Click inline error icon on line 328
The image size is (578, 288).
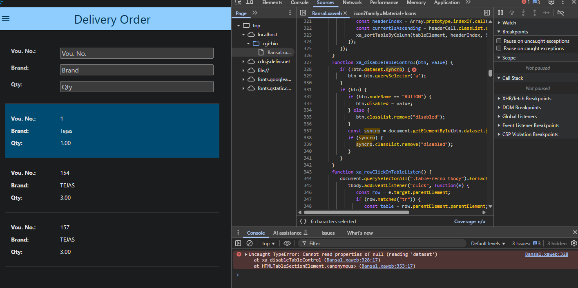coord(414,70)
